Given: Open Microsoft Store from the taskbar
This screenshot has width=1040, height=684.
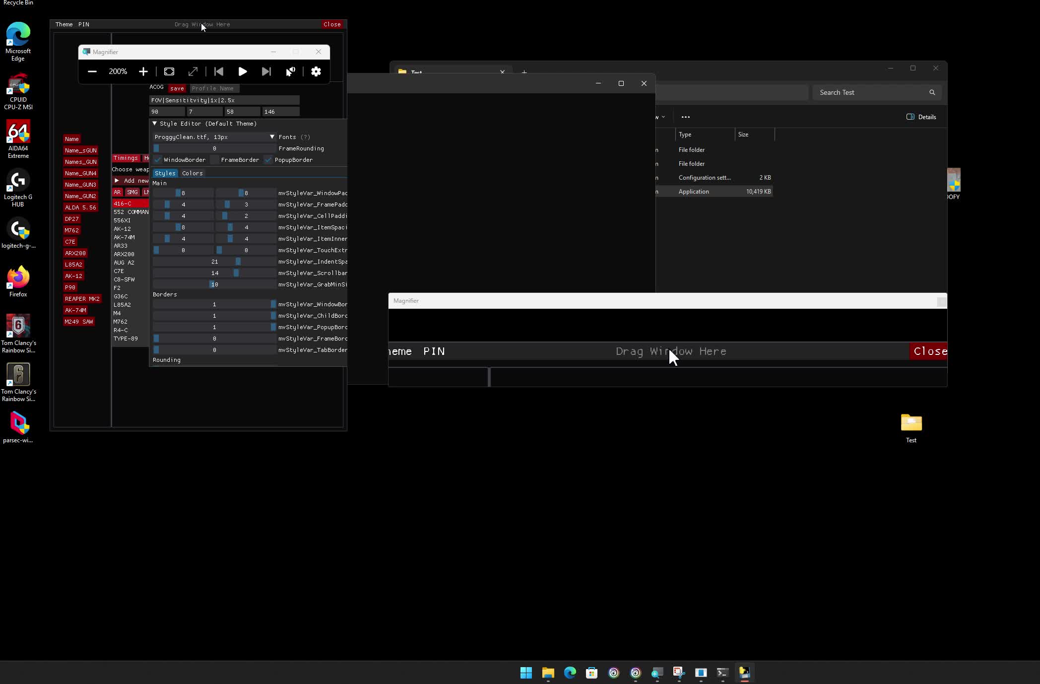Looking at the screenshot, I should [591, 673].
